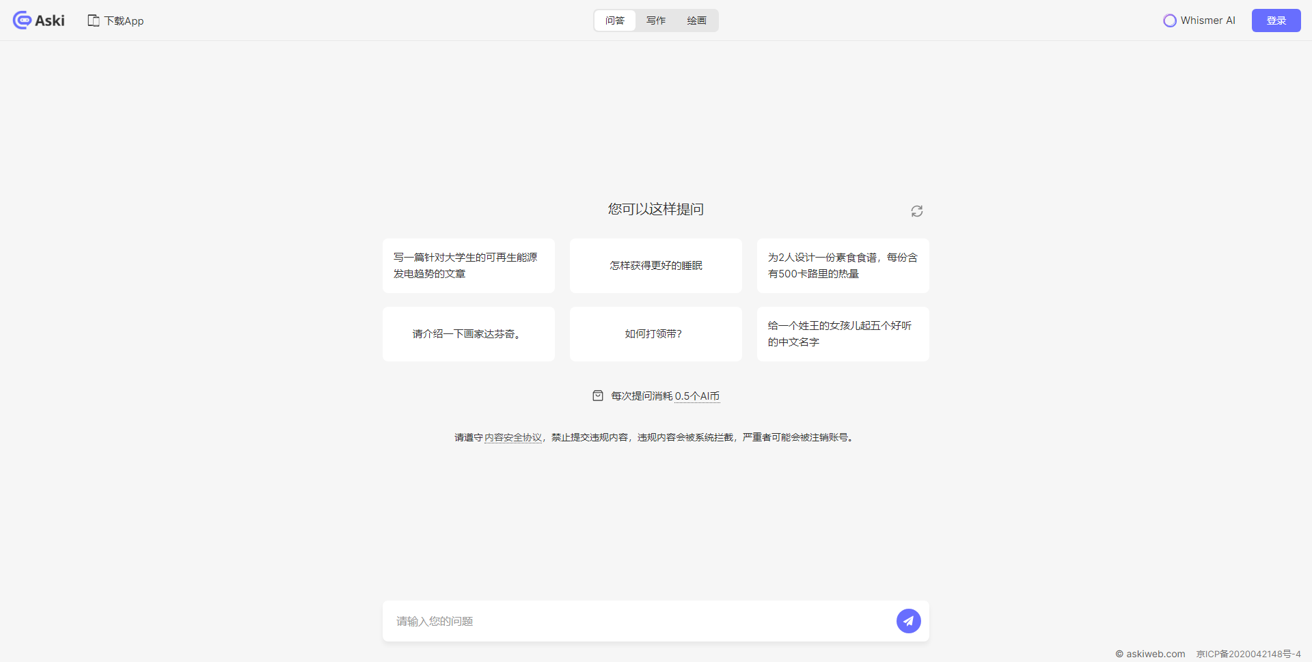Click the download App phone icon
The image size is (1312, 662).
point(94,20)
